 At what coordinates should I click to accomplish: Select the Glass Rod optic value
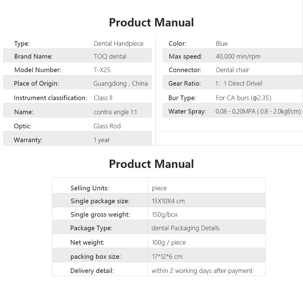[107, 126]
